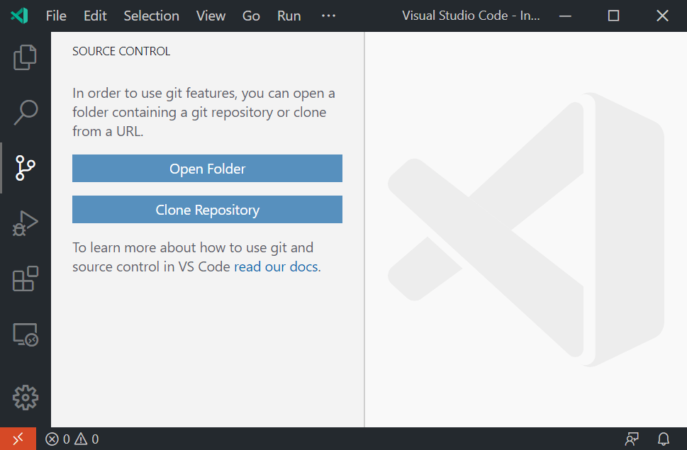Open the View menu
The width and height of the screenshot is (687, 450).
tap(210, 15)
